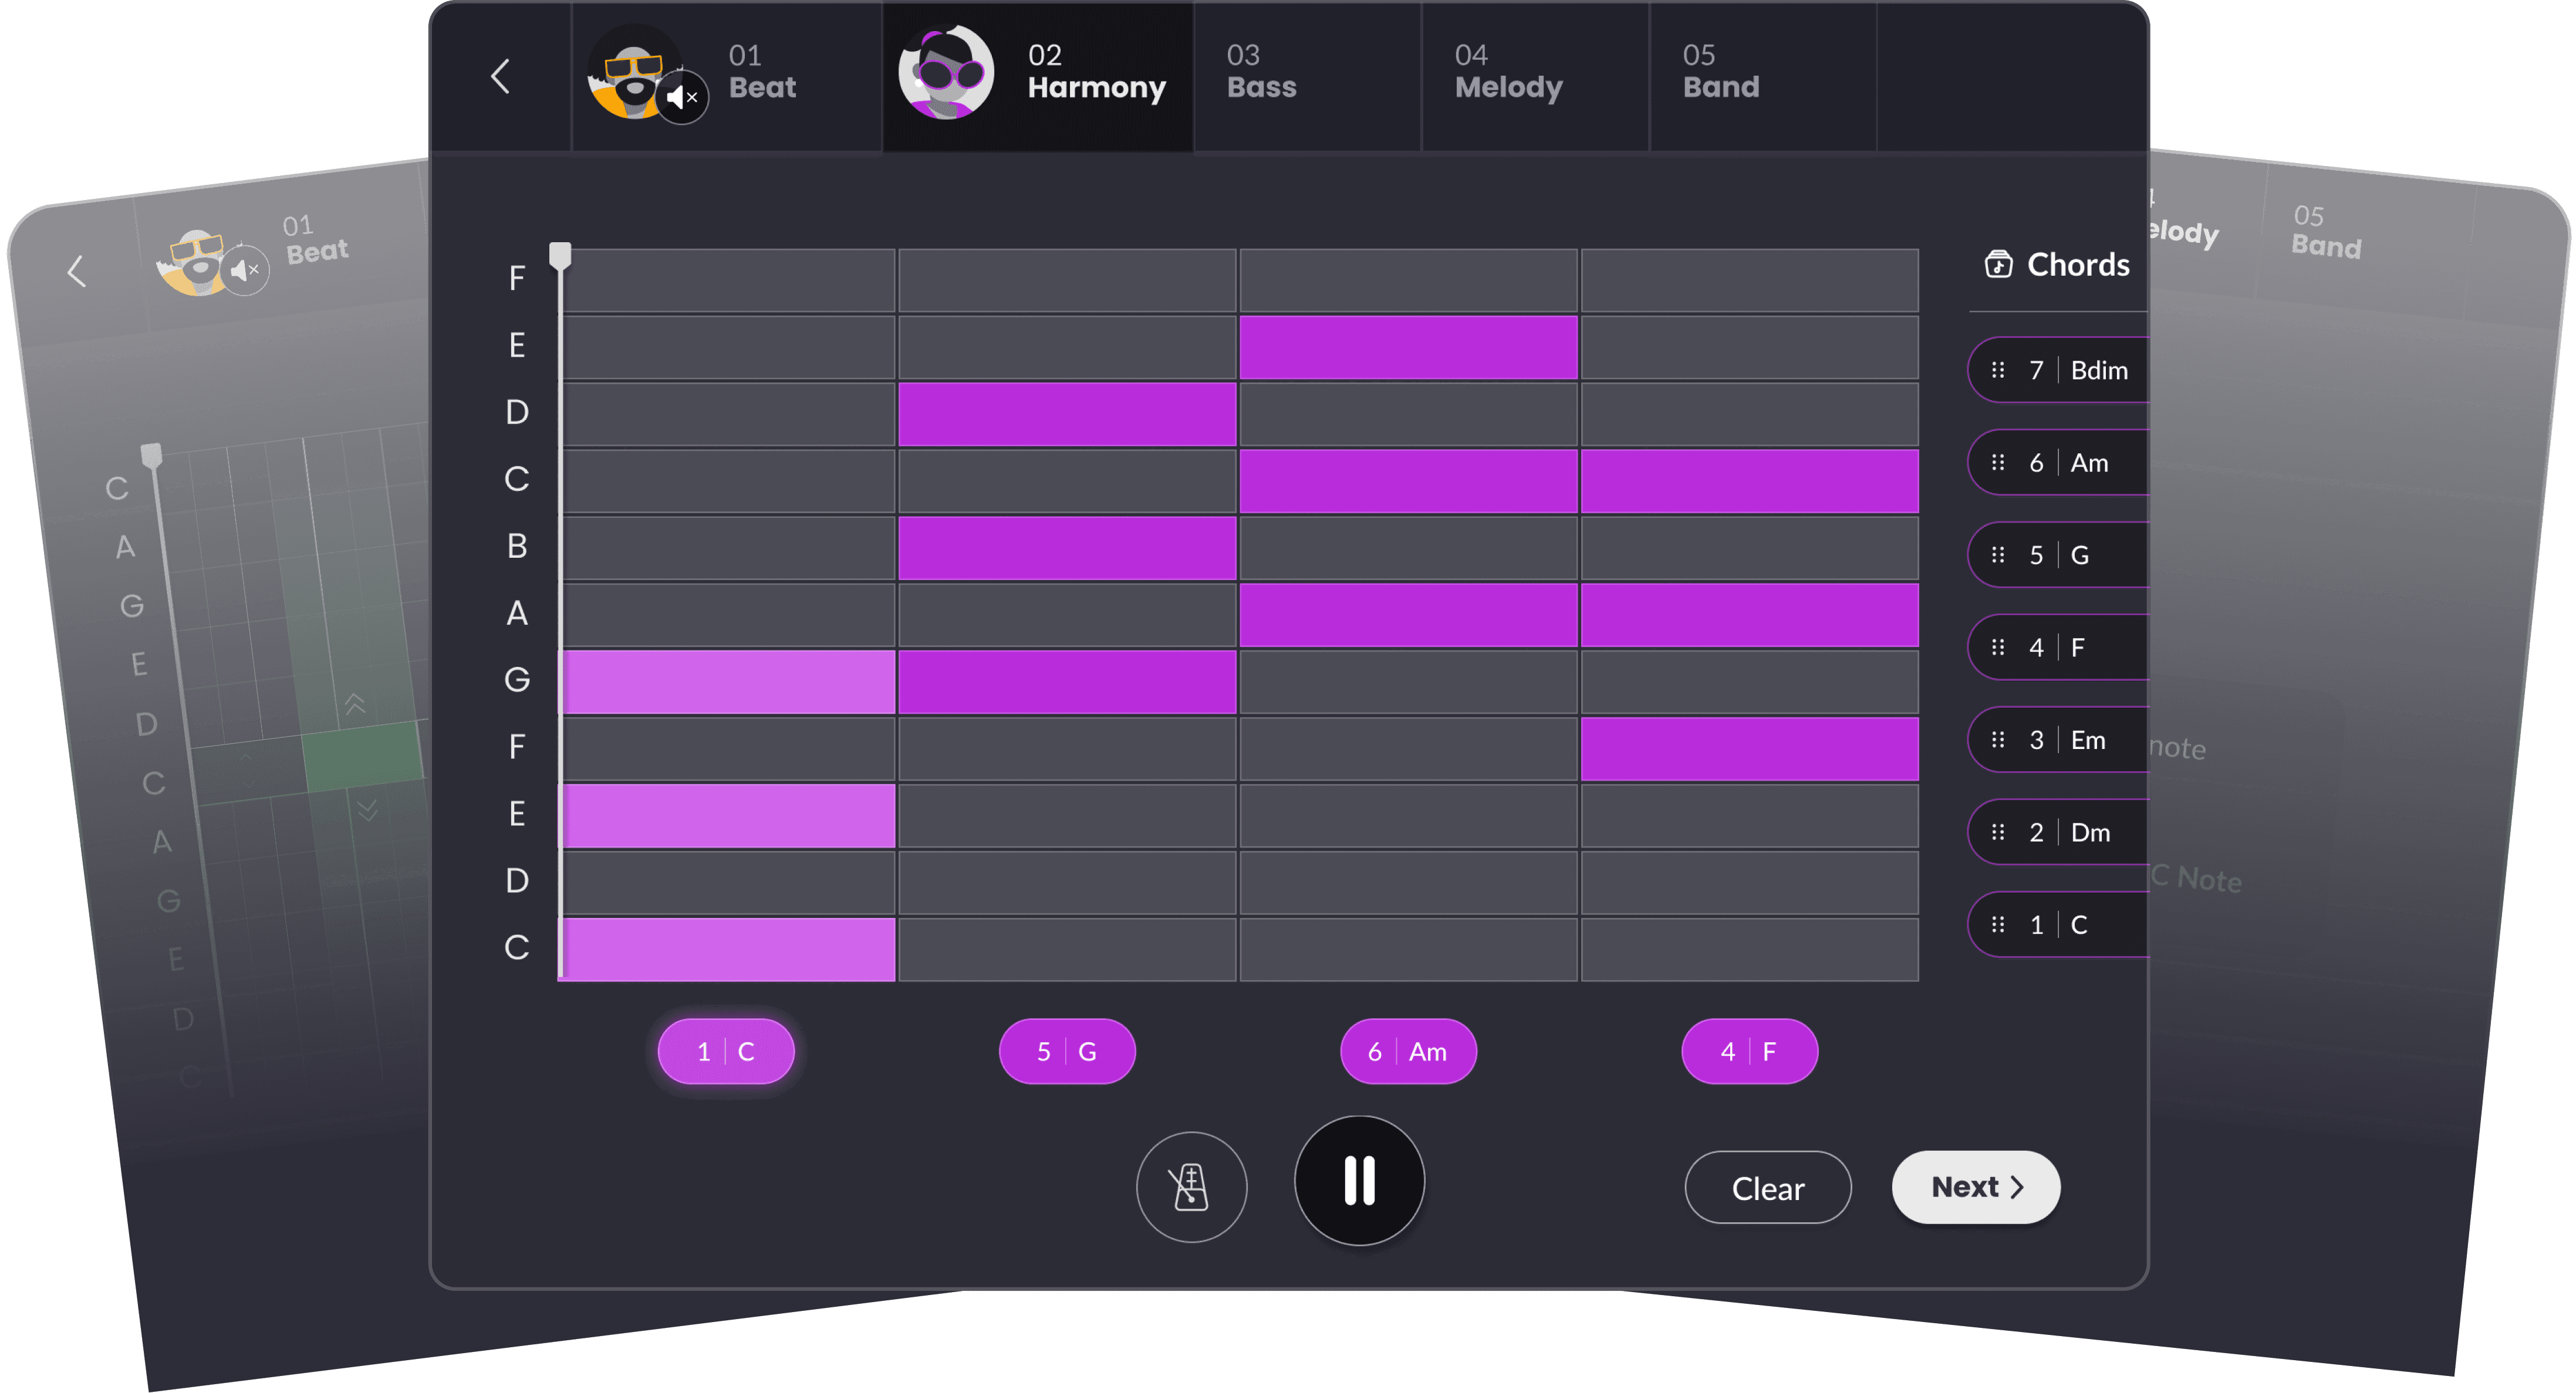Image resolution: width=2576 pixels, height=1393 pixels.
Task: Click the drag handle on 3 Em chord
Action: pos(1997,740)
